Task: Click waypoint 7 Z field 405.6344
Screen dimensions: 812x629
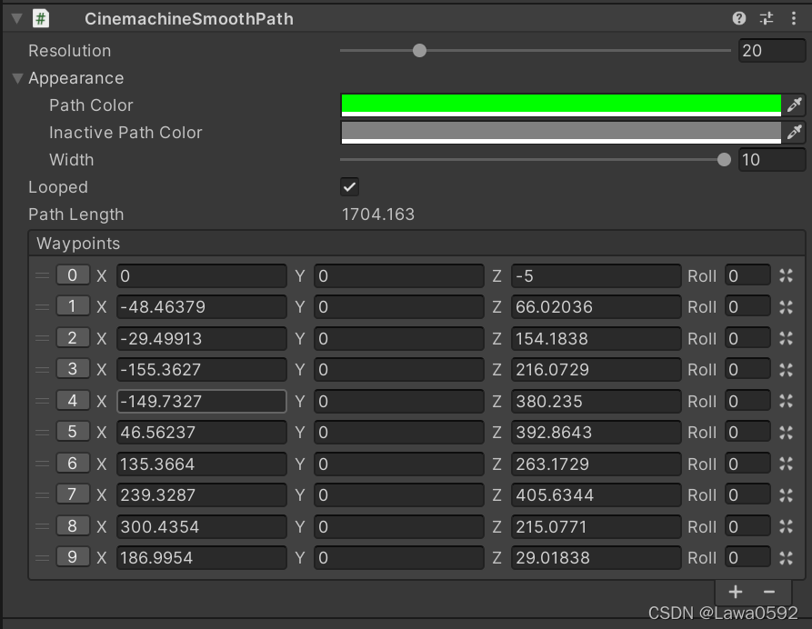Action: point(596,494)
